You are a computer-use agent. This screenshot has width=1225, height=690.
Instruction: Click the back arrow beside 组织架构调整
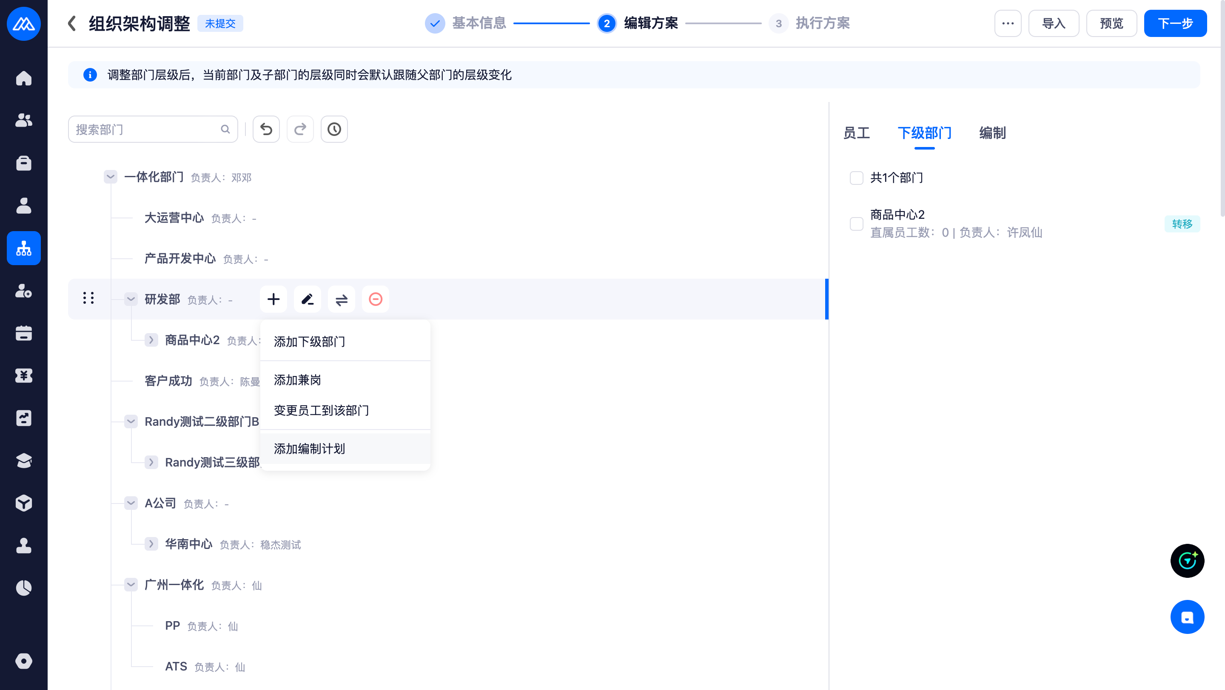(x=72, y=23)
